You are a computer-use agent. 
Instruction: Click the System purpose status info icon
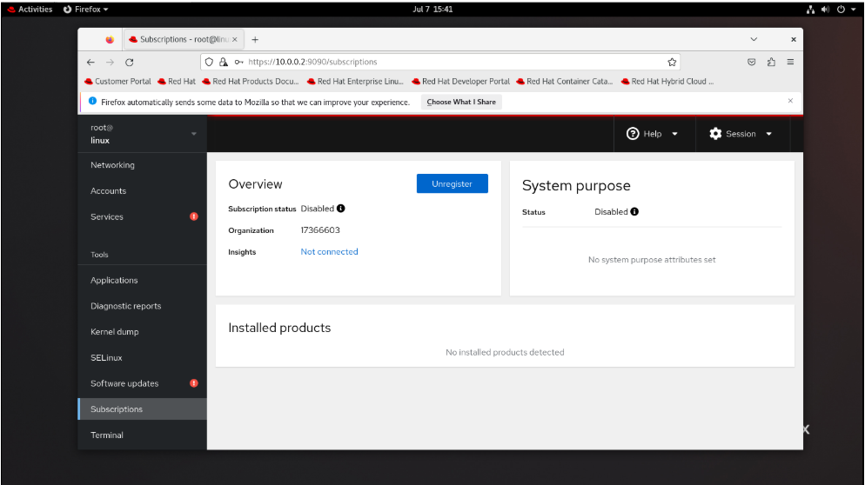click(634, 211)
